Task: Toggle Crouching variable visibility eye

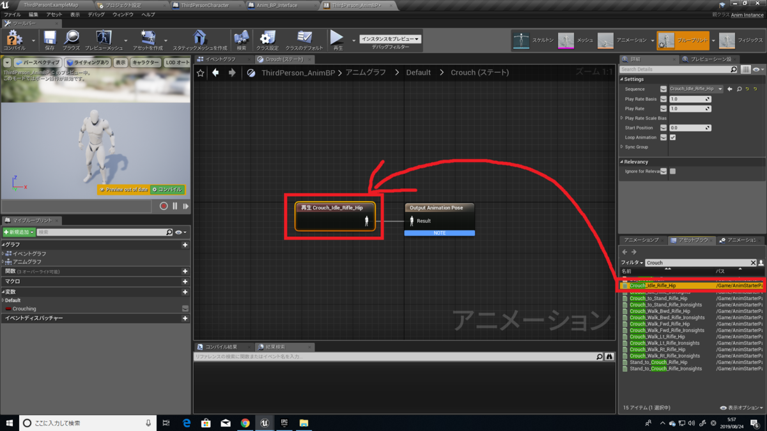Action: 185,308
